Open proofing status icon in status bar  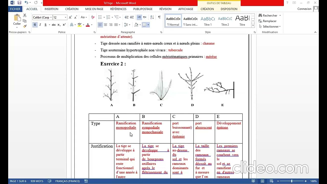pyautogui.click(x=50, y=181)
